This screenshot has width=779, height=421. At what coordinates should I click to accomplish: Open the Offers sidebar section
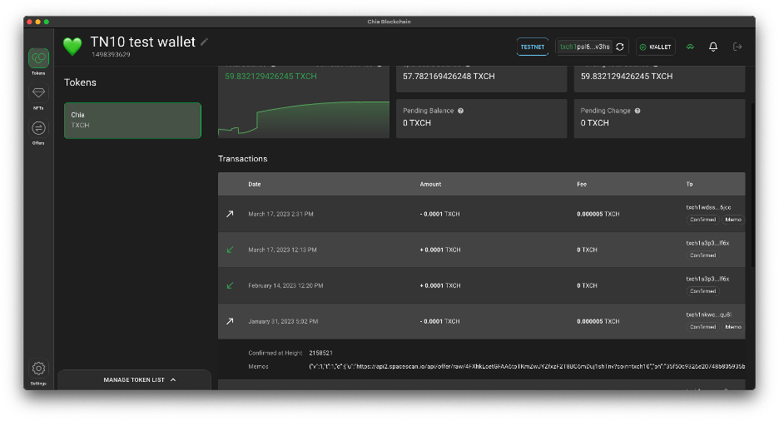(x=38, y=128)
